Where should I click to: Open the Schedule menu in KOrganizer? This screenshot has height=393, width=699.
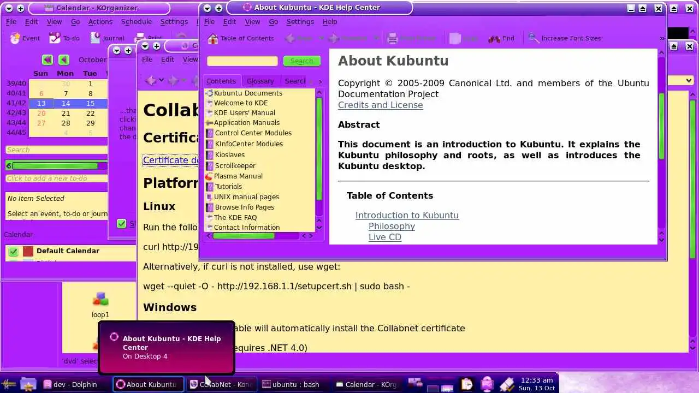point(137,21)
